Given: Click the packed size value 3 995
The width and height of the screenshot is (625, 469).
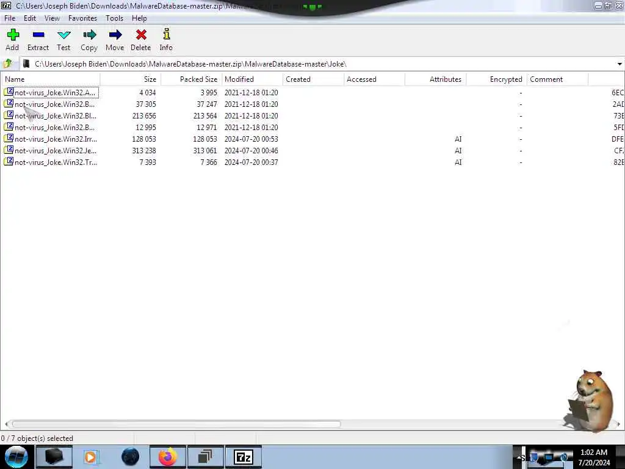Looking at the screenshot, I should tap(209, 93).
